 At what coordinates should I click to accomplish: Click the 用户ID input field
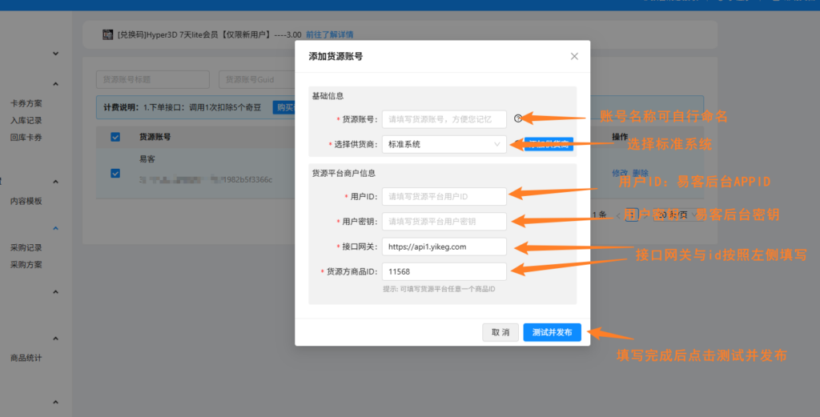[444, 196]
